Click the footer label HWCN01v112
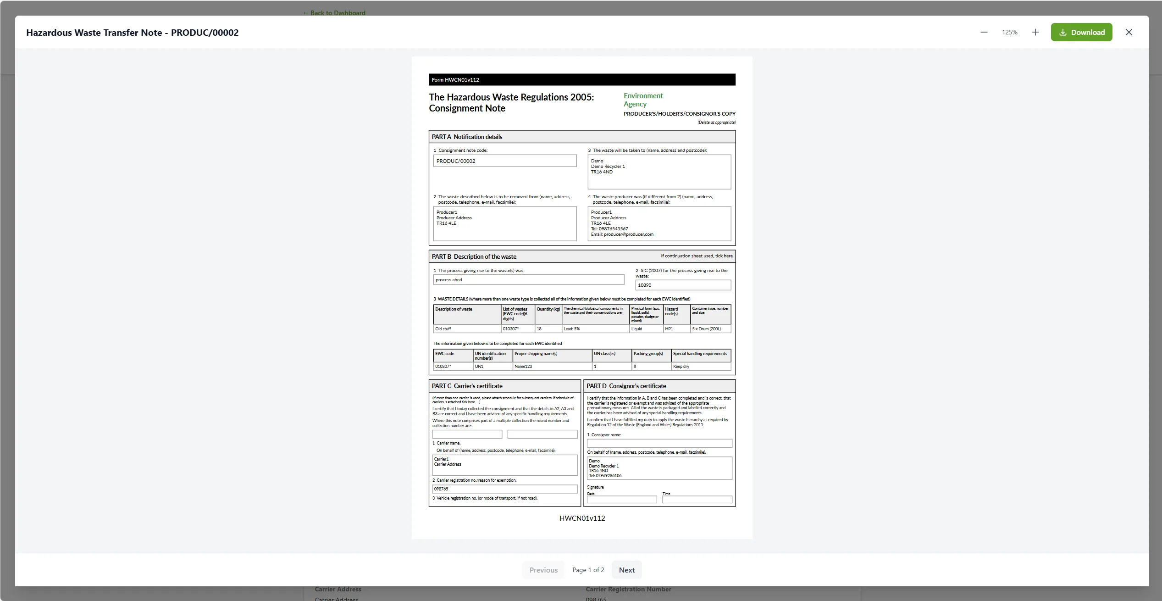Viewport: 1162px width, 601px height. click(582, 518)
